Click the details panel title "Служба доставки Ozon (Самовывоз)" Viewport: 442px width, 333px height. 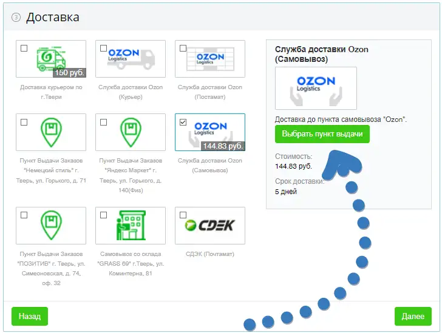coord(322,54)
